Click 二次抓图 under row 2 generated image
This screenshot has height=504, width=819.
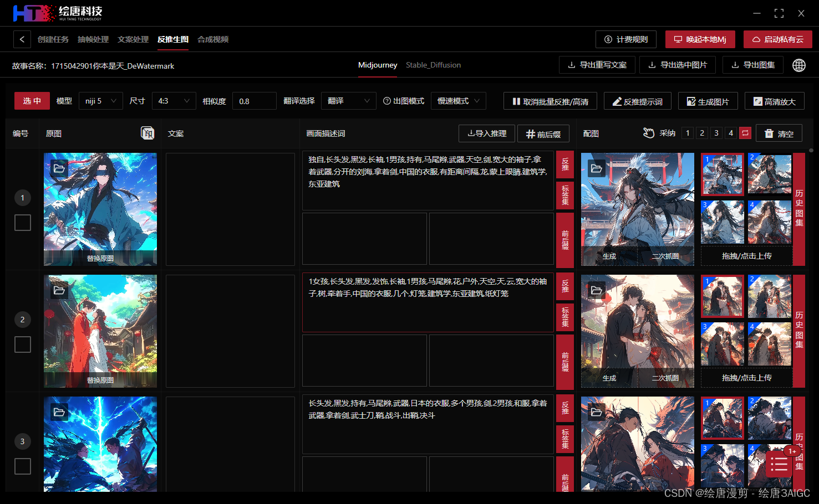(665, 378)
